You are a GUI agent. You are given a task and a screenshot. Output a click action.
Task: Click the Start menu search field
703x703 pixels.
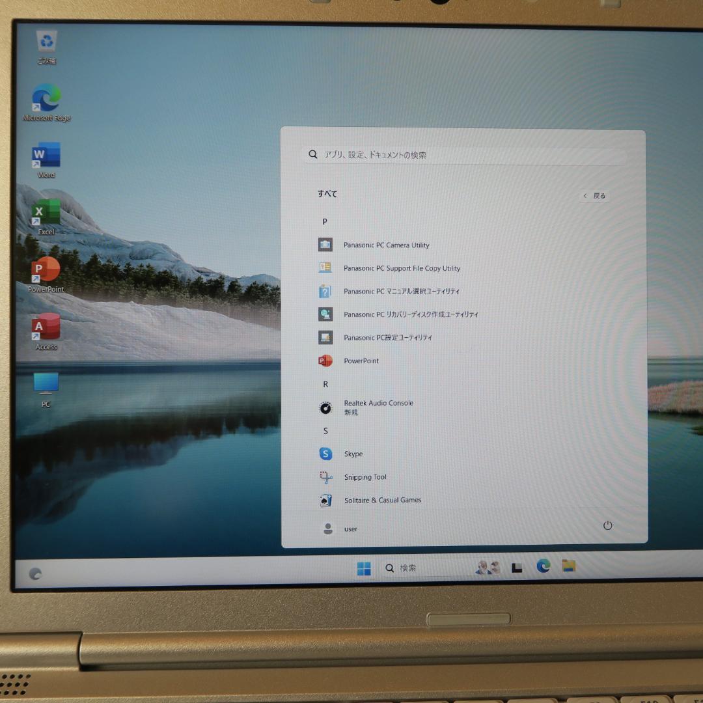tap(465, 155)
